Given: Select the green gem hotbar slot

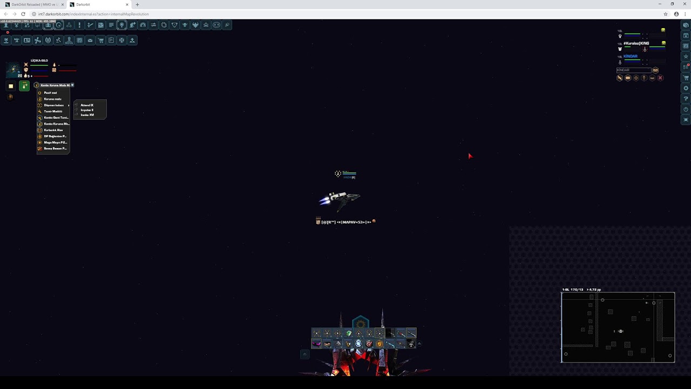Looking at the screenshot, I should pos(348,333).
